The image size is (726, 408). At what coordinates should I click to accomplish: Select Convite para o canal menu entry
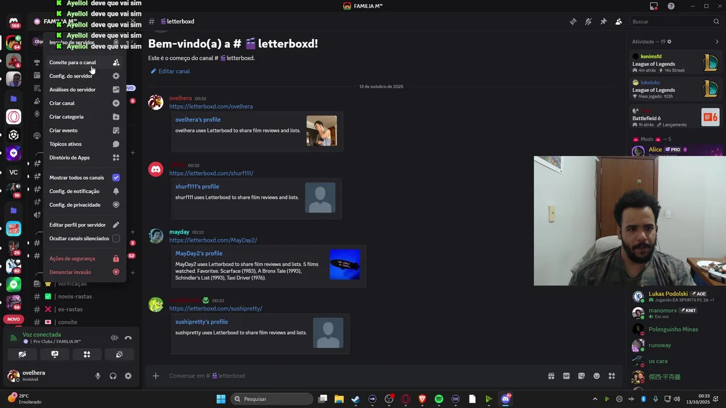coord(84,62)
